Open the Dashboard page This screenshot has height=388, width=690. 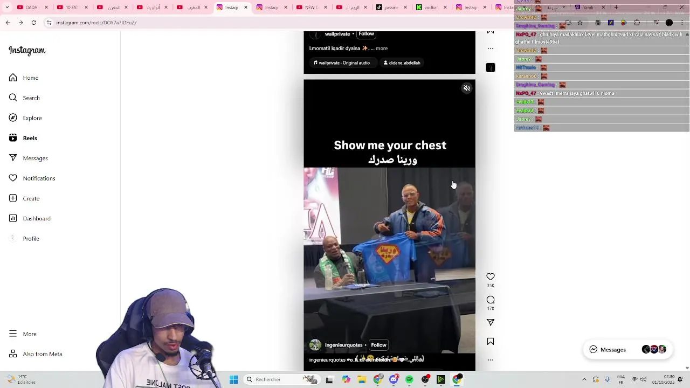click(x=30, y=218)
